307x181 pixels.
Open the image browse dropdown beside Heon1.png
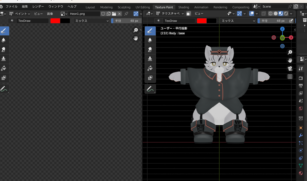point(64,14)
